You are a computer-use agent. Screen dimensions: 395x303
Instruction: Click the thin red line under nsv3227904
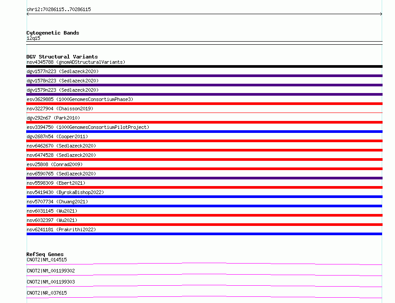click(x=204, y=113)
